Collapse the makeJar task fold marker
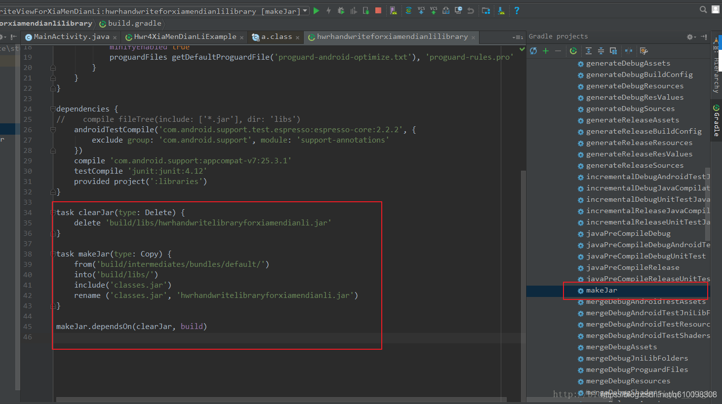 [53, 254]
